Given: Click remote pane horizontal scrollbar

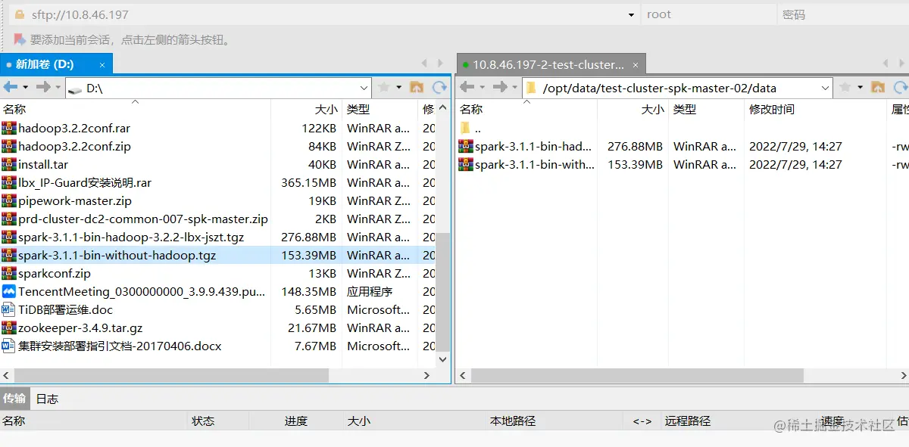Looking at the screenshot, I should 637,375.
